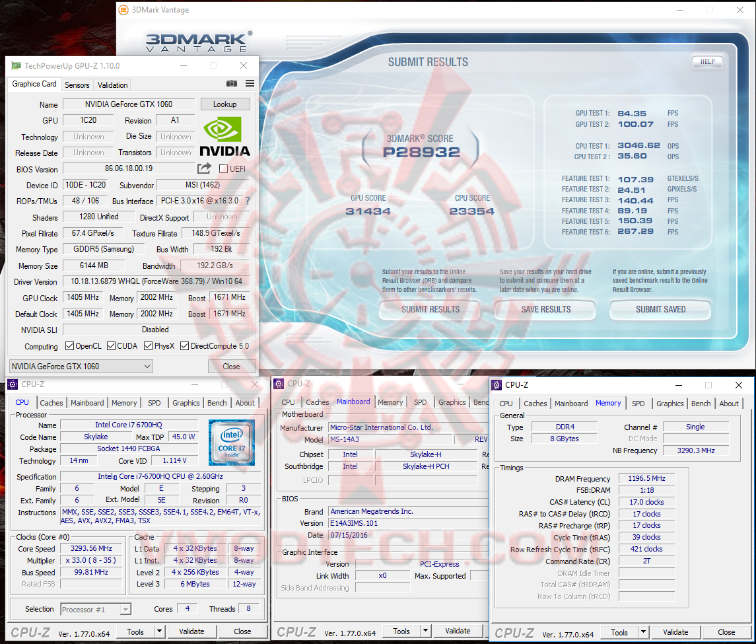Click the Close button in GPU-Z

[232, 366]
